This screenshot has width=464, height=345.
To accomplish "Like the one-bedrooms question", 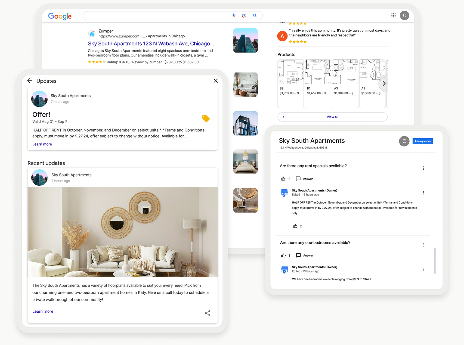I will 283,255.
